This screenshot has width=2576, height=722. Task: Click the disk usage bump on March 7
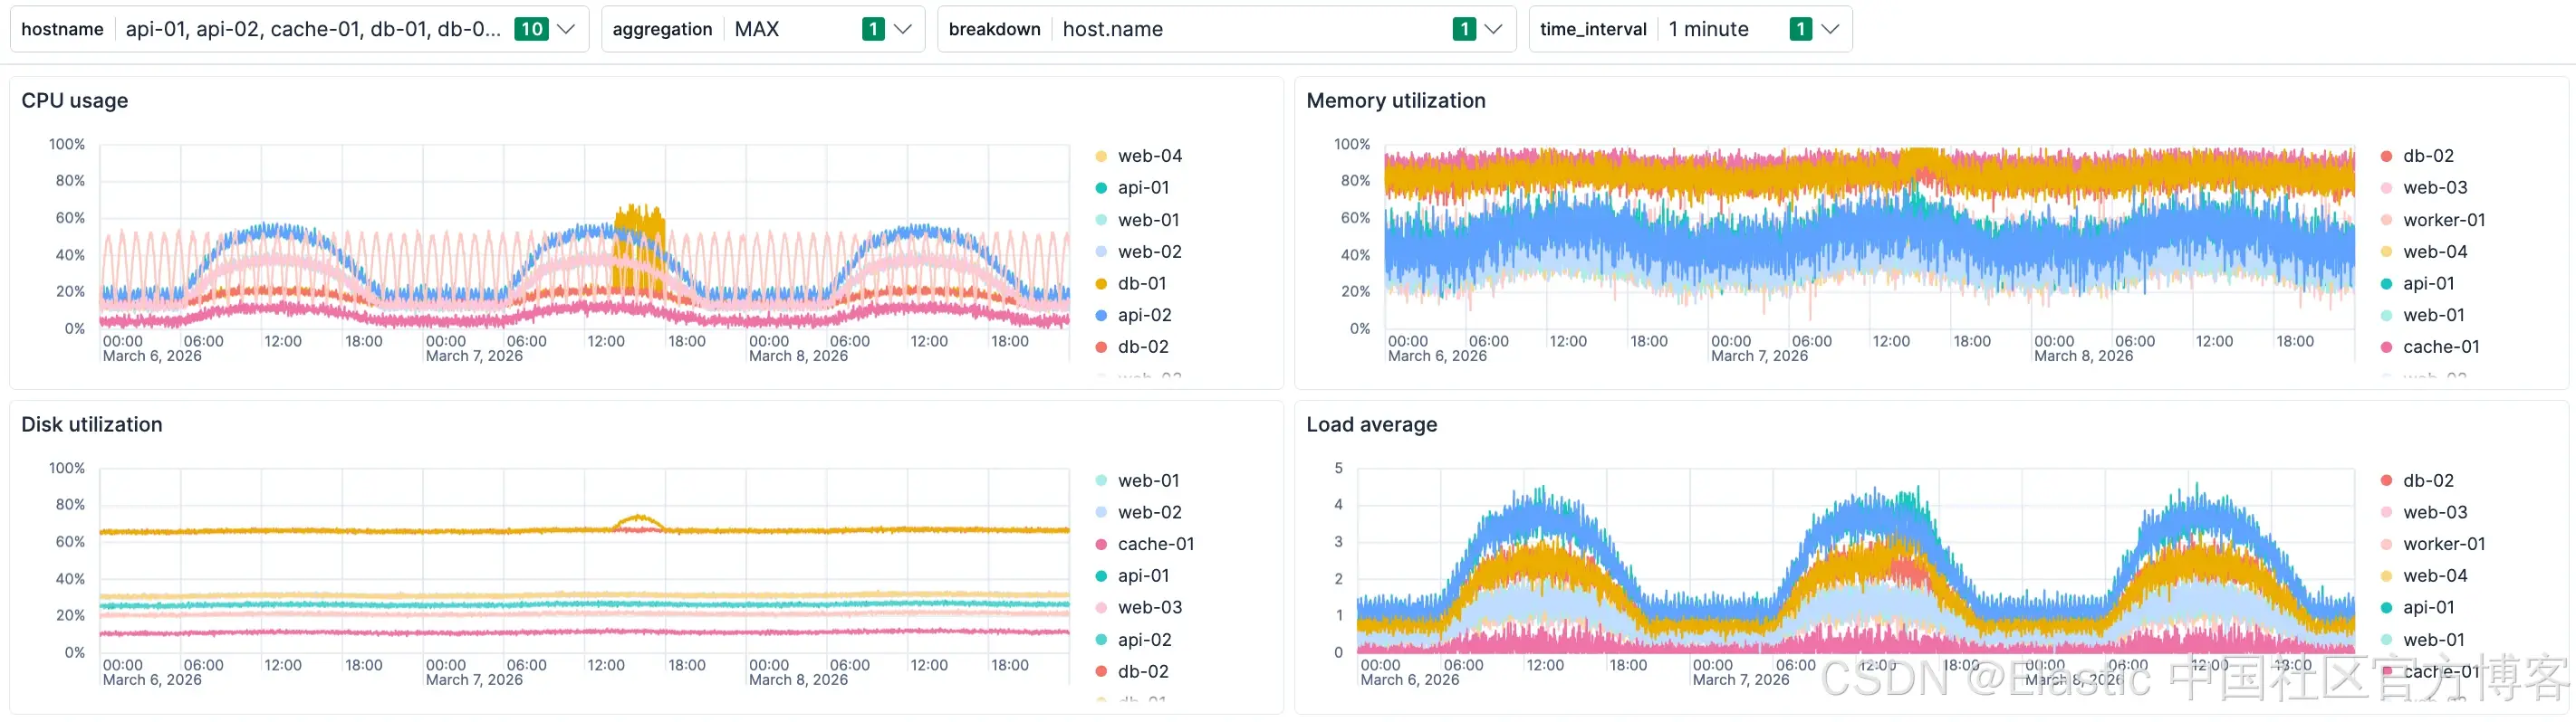638,521
